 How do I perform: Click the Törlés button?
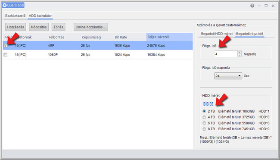(x=58, y=27)
